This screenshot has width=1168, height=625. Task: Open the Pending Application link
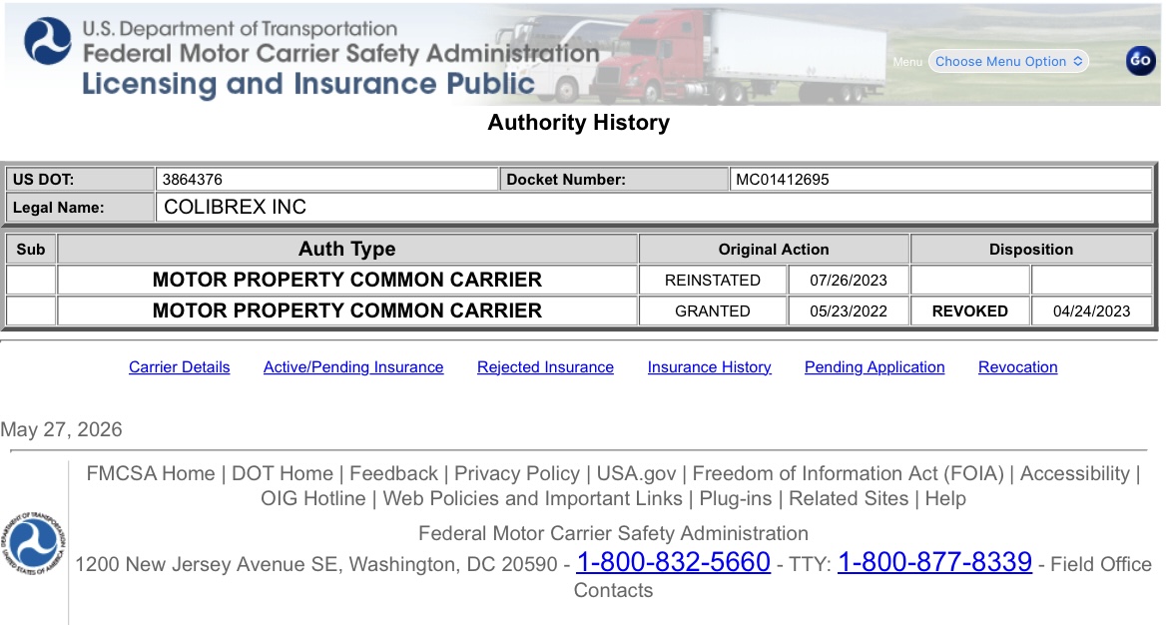(875, 367)
